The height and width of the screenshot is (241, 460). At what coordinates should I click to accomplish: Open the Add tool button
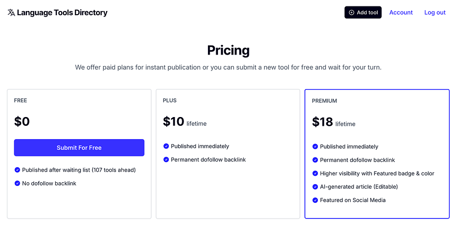pyautogui.click(x=363, y=12)
